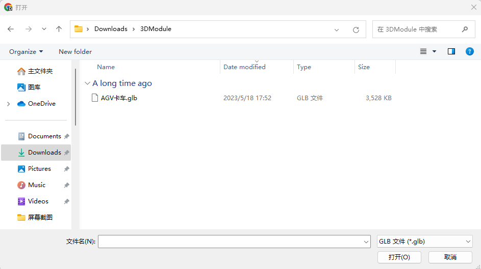The image size is (481, 269).
Task: Click the 打开(O) button
Action: pyautogui.click(x=399, y=257)
